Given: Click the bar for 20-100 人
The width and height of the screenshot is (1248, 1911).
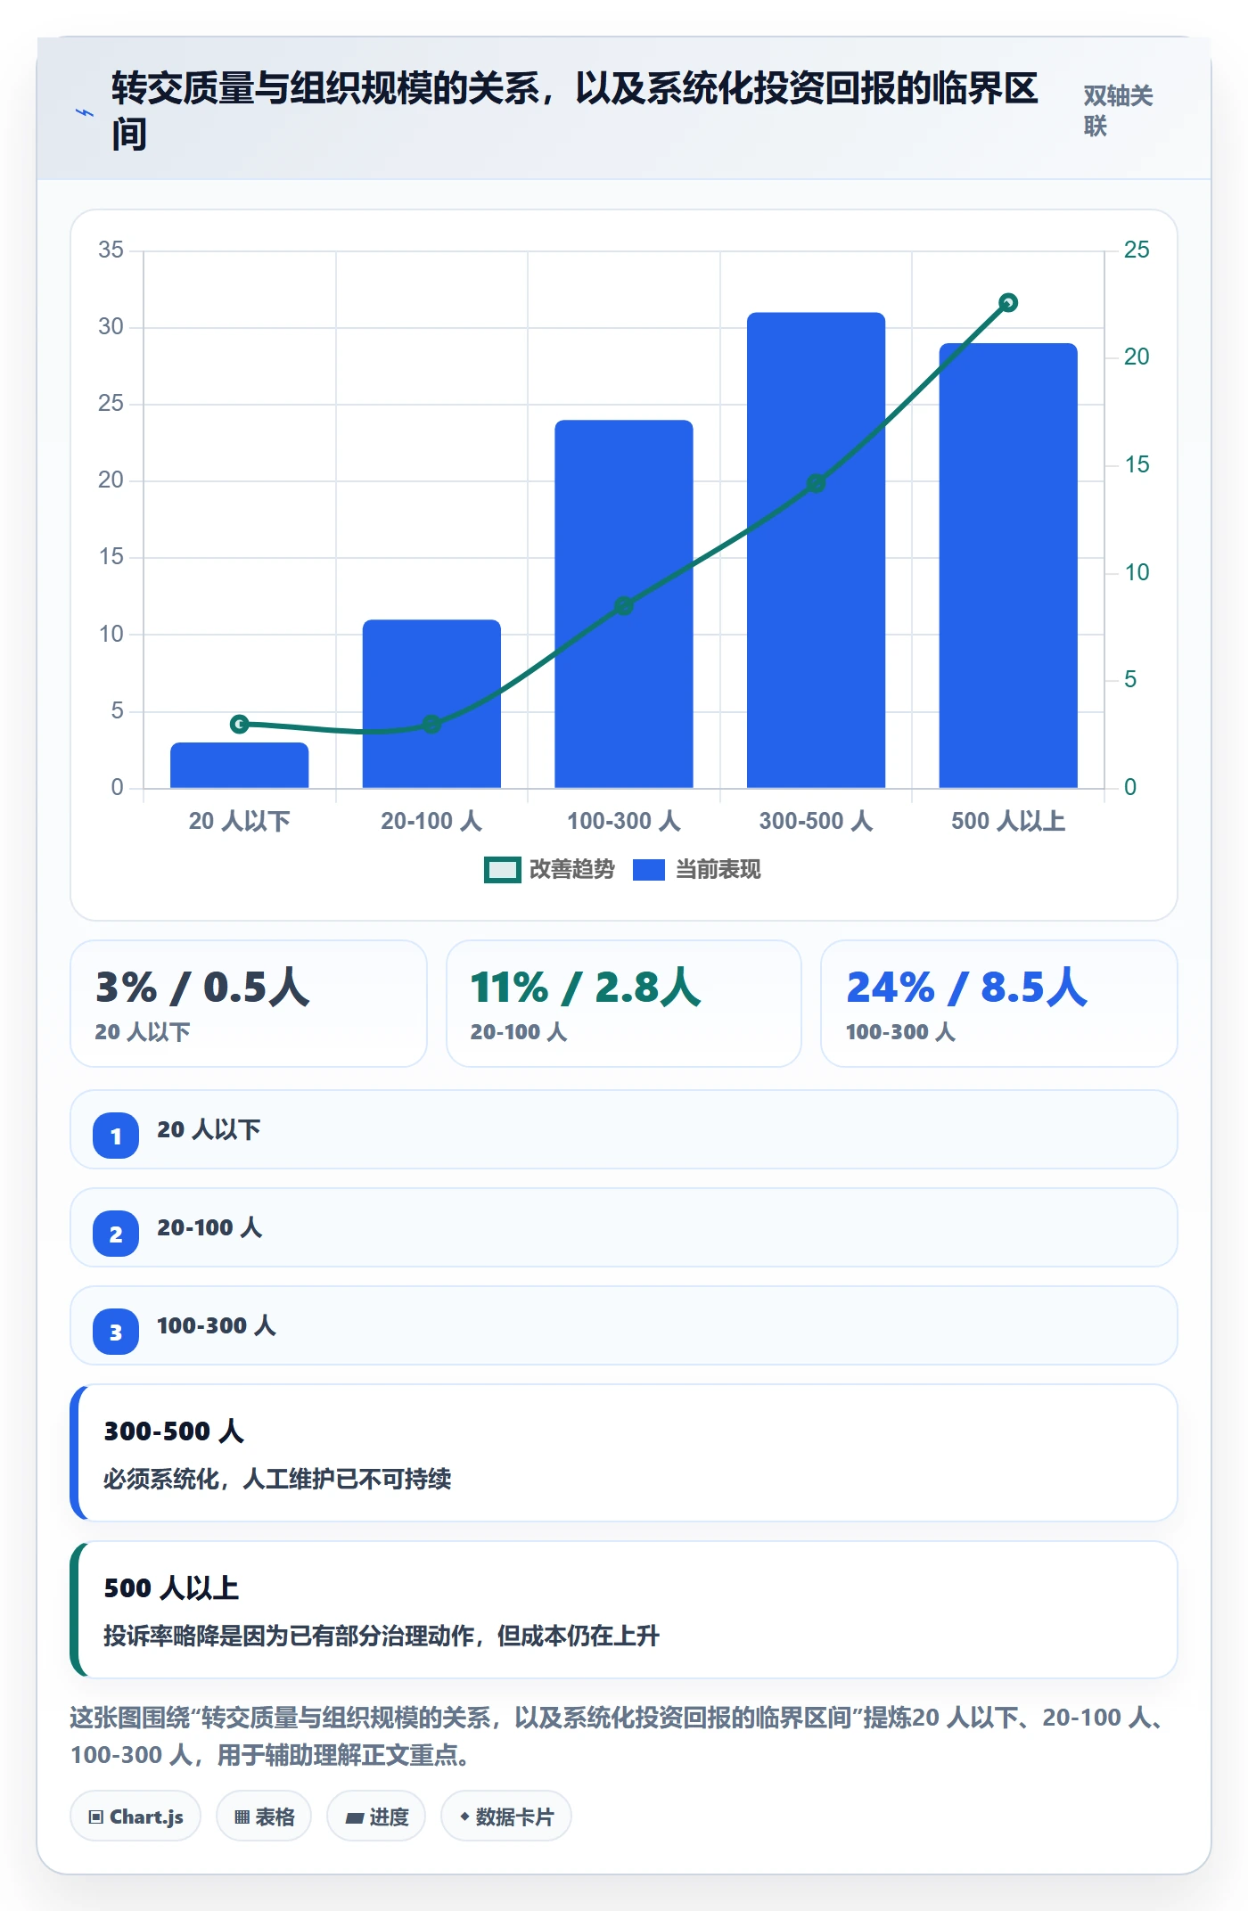Looking at the screenshot, I should (431, 703).
